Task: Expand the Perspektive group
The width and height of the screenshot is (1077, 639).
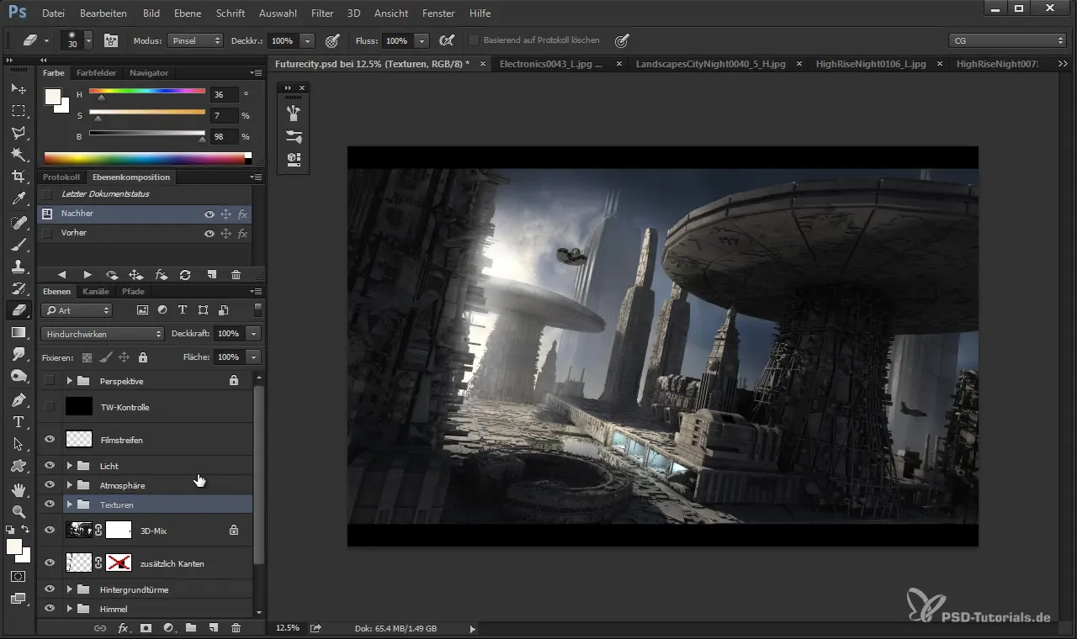Action: coord(70,381)
